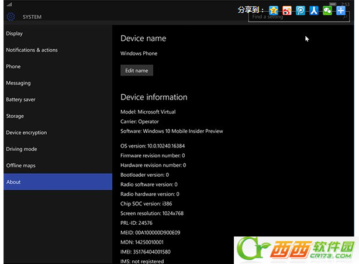Click the Radio software version line
Image resolution: width=359 pixels, height=264 pixels.
[x=149, y=184]
